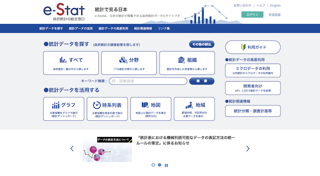Image resolution: width=320 pixels, height=176 pixels.
Task: Click the 地域 region icon
Action: pos(189,105)
